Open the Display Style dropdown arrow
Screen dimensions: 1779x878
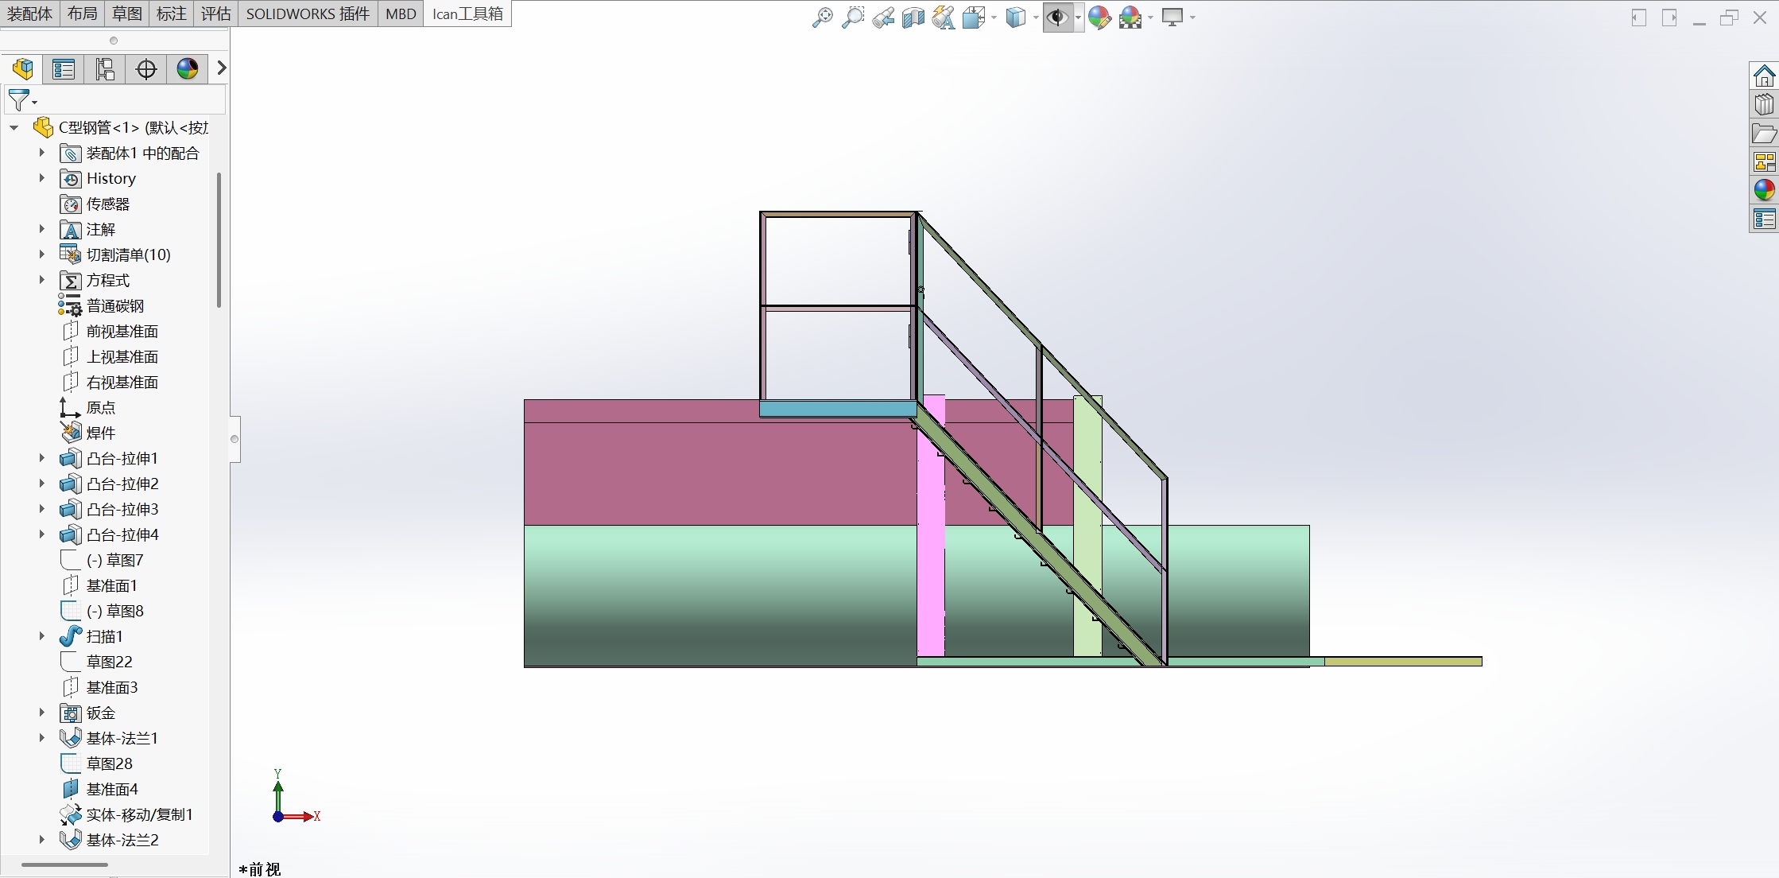point(1036,17)
